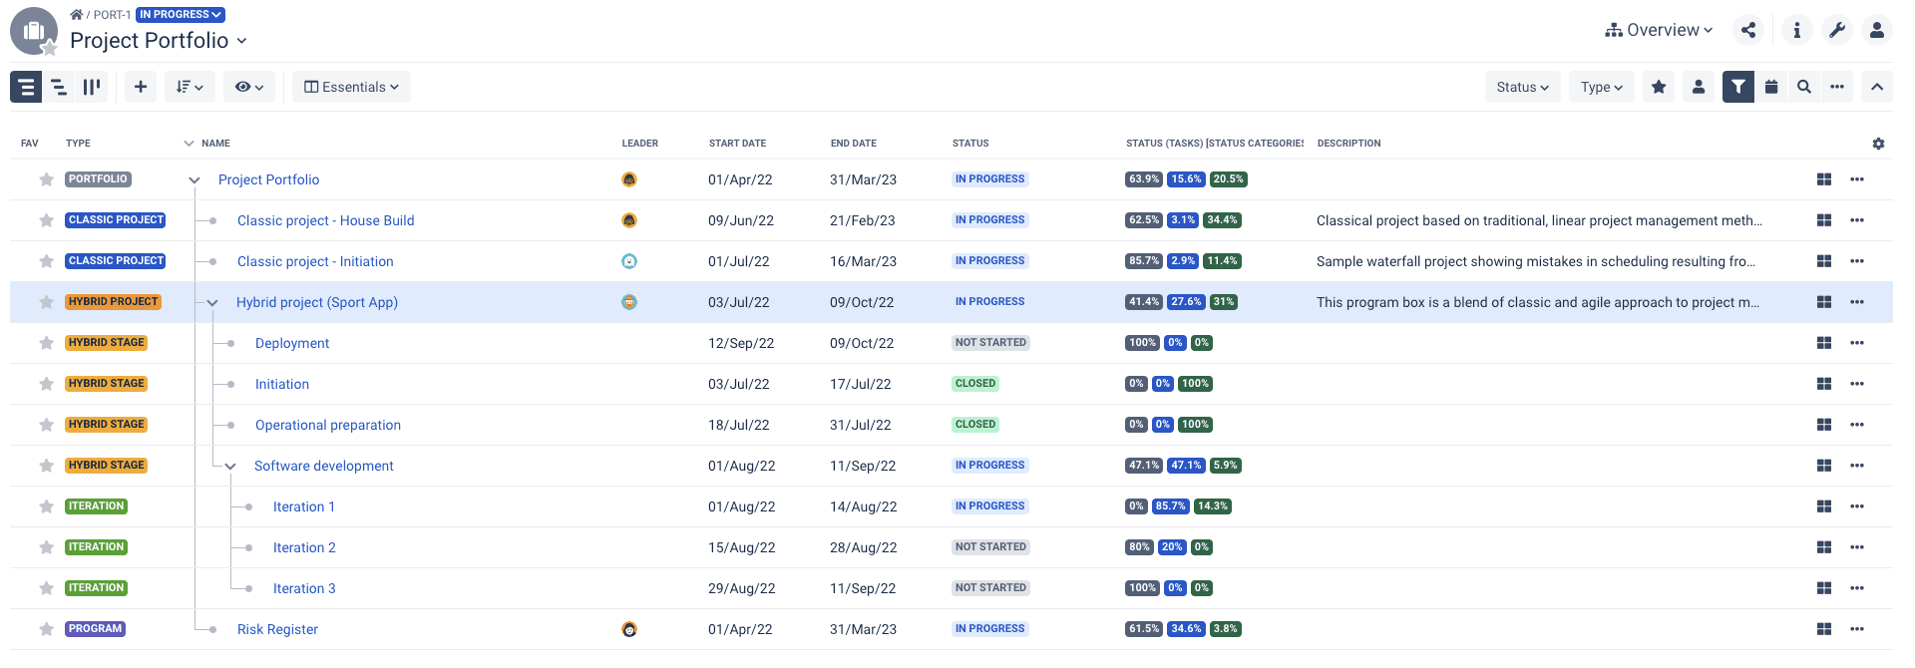
Task: Open the share icon in header
Action: (x=1748, y=30)
